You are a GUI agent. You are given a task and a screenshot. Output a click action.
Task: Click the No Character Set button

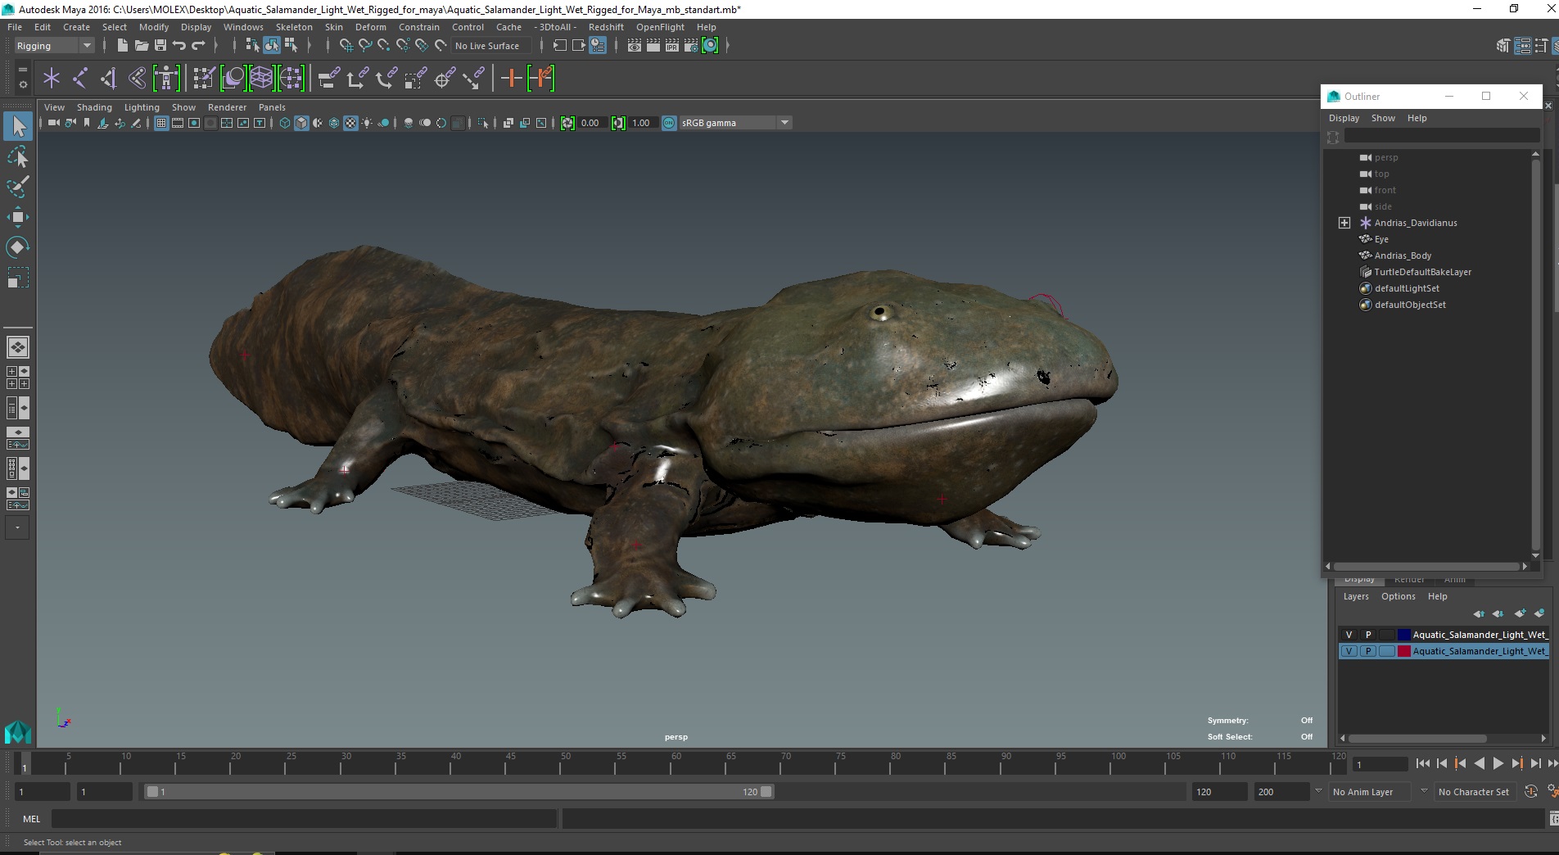click(x=1473, y=792)
